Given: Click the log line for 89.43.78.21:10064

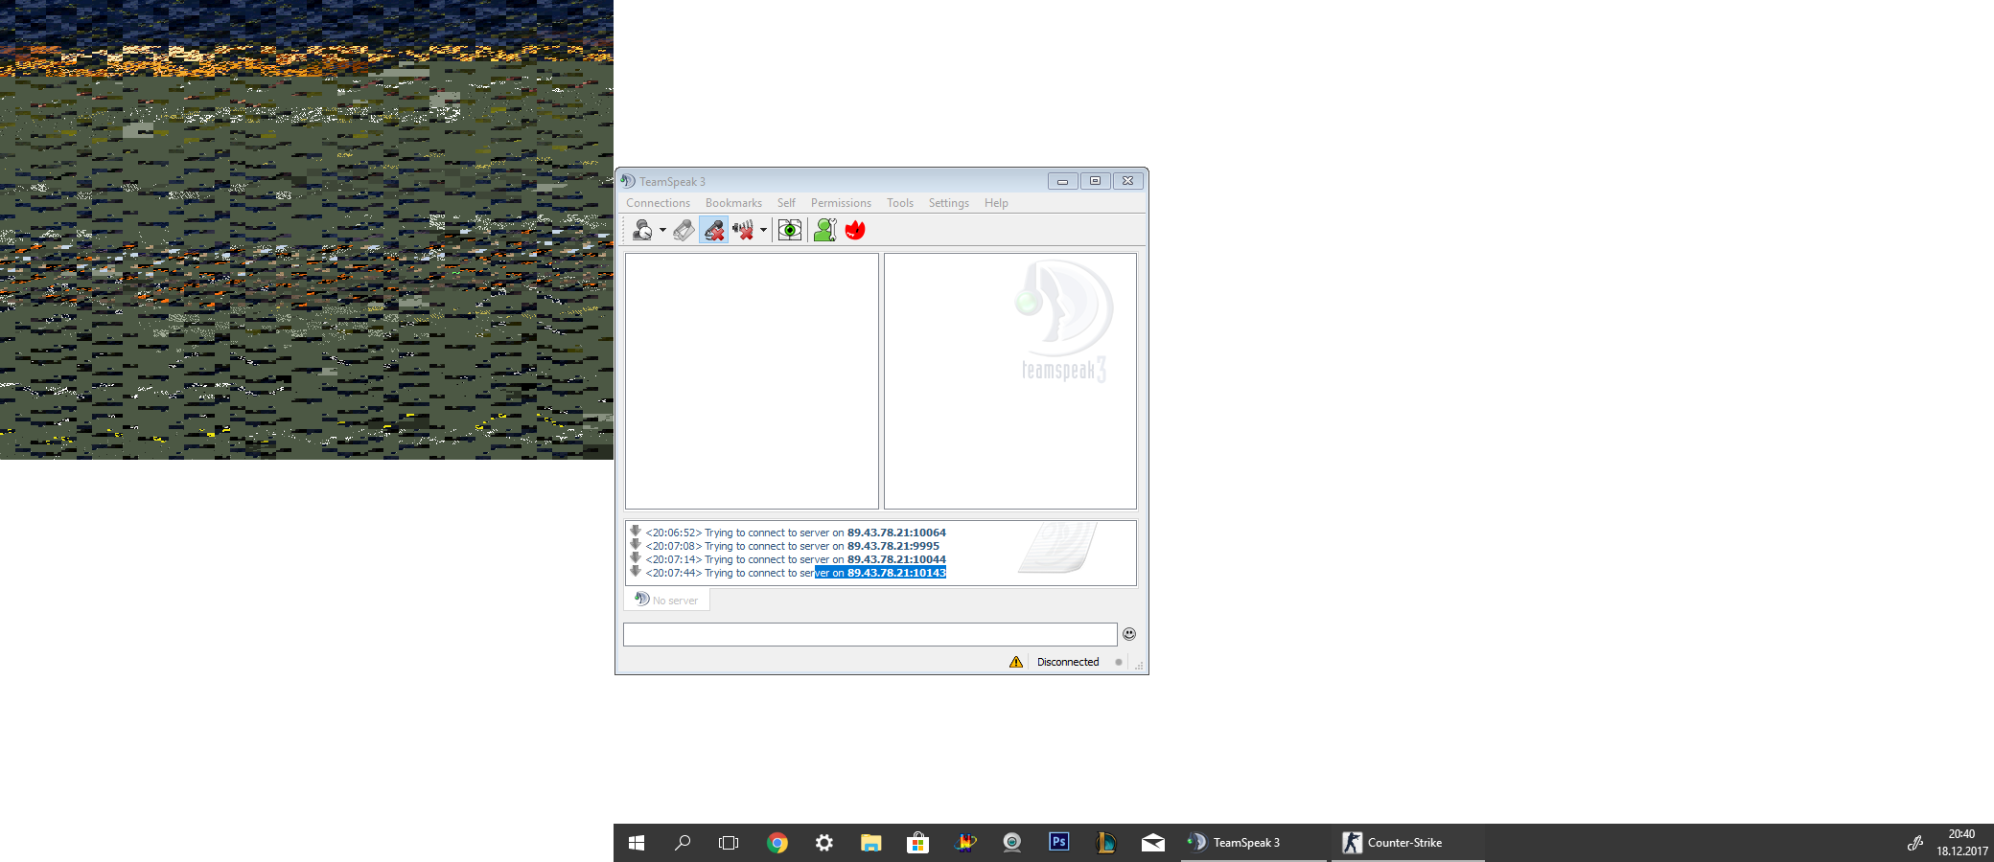Looking at the screenshot, I should tap(796, 533).
